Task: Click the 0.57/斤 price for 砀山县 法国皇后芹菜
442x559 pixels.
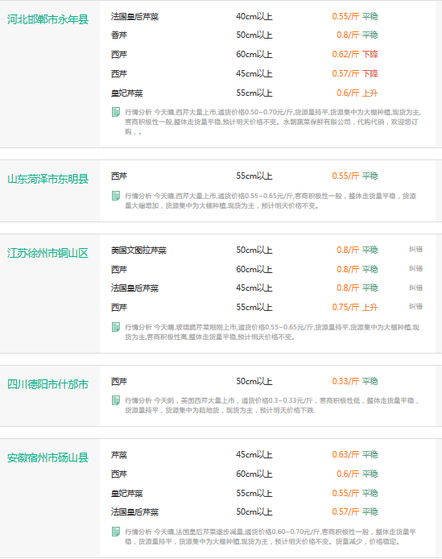Action: (x=345, y=512)
